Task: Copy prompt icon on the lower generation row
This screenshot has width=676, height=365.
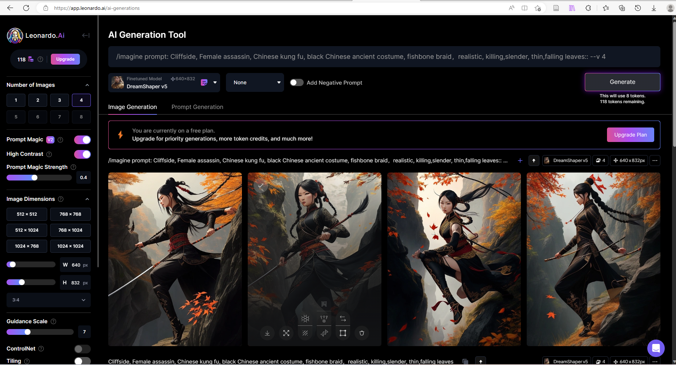Action: point(465,361)
